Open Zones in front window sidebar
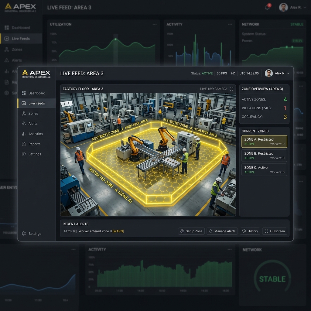This screenshot has width=311, height=311. (36, 113)
